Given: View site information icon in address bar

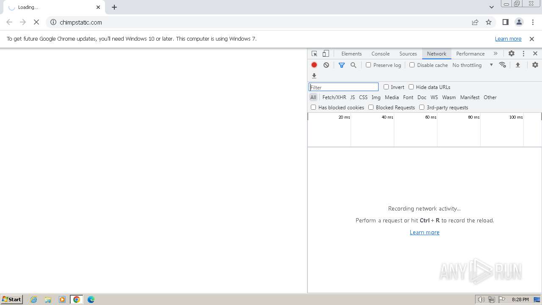Looking at the screenshot, I should click(x=53, y=22).
